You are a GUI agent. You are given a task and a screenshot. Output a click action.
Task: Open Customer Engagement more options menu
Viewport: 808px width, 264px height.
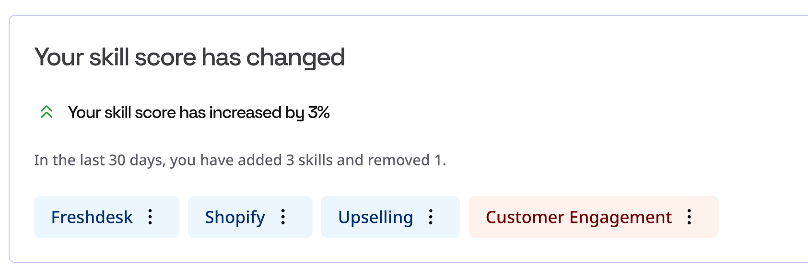pyautogui.click(x=689, y=217)
